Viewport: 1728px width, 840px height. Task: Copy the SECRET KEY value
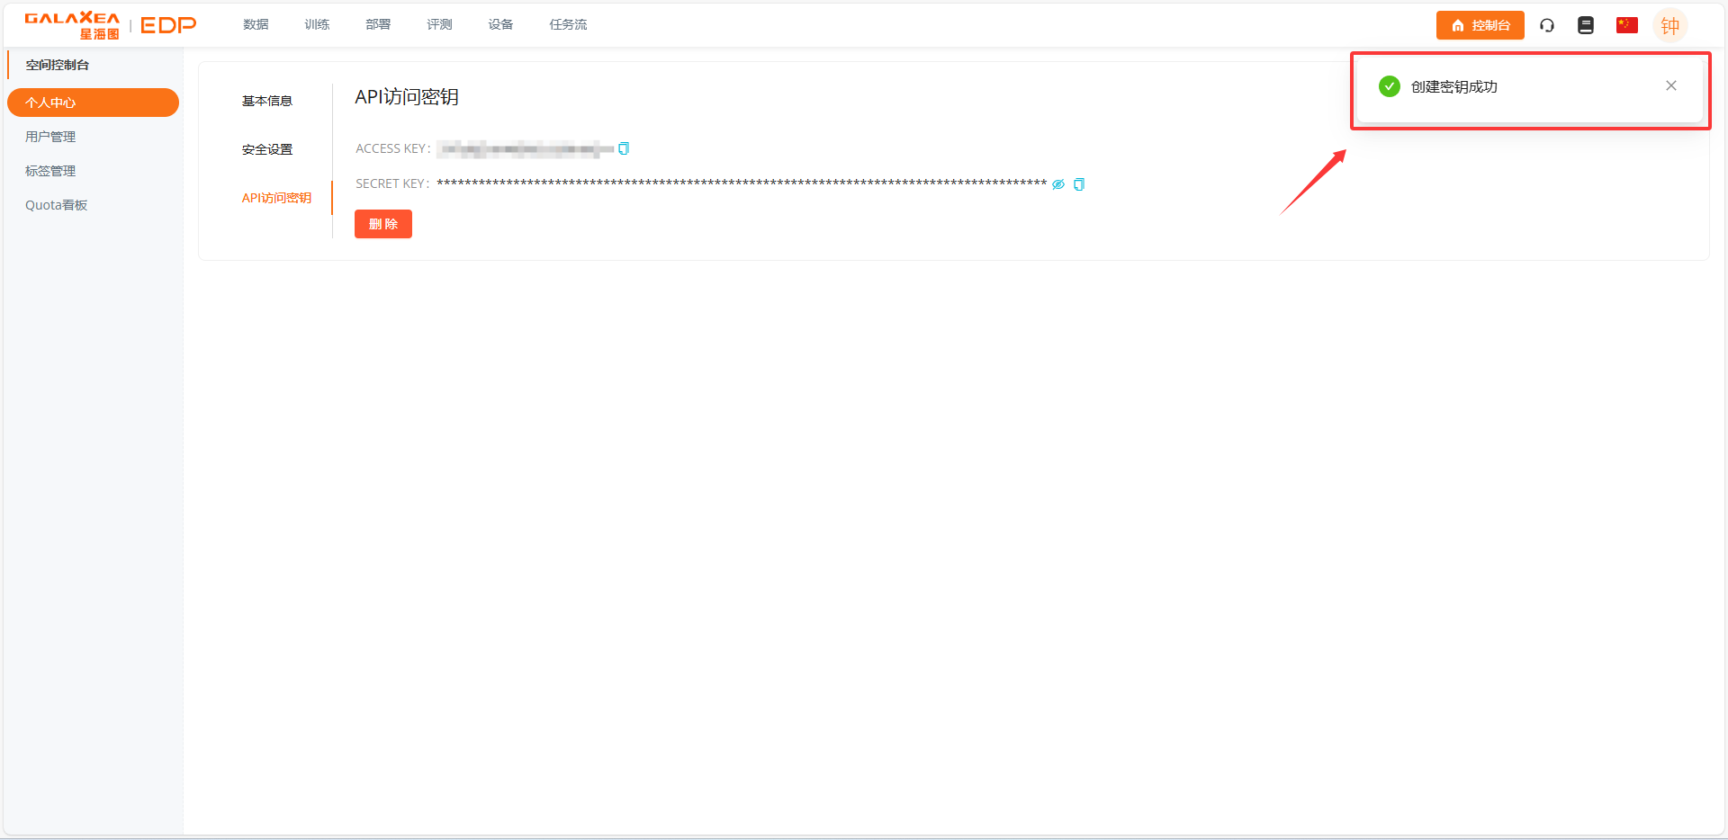tap(1079, 184)
